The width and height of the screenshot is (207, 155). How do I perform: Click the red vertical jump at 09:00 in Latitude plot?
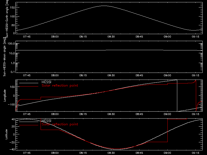pos(167,130)
